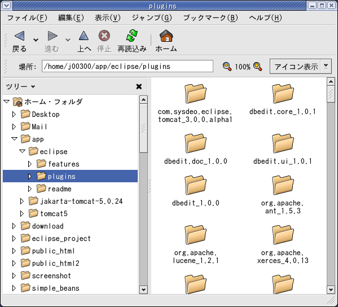Open the ツリー side pane selector
This screenshot has height=307, width=338.
click(x=20, y=86)
